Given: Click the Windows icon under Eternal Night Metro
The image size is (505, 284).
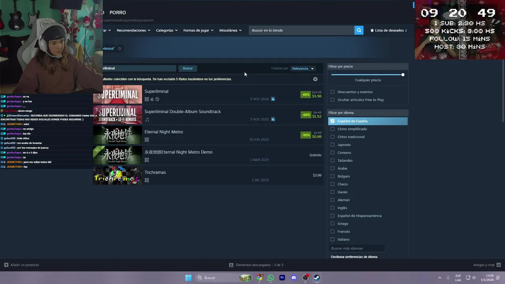Looking at the screenshot, I should point(147,140).
